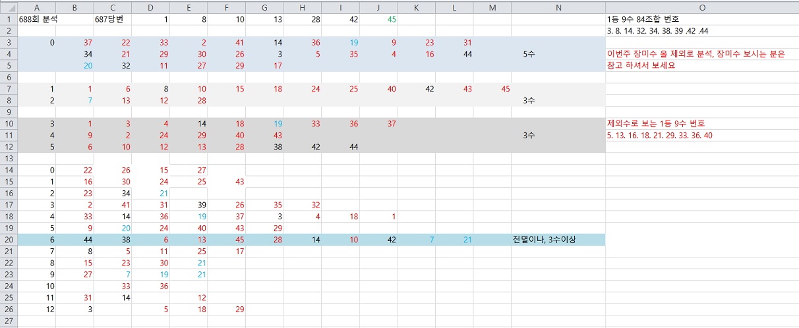Select the row 20 header
The height and width of the screenshot is (328, 799).
point(8,239)
